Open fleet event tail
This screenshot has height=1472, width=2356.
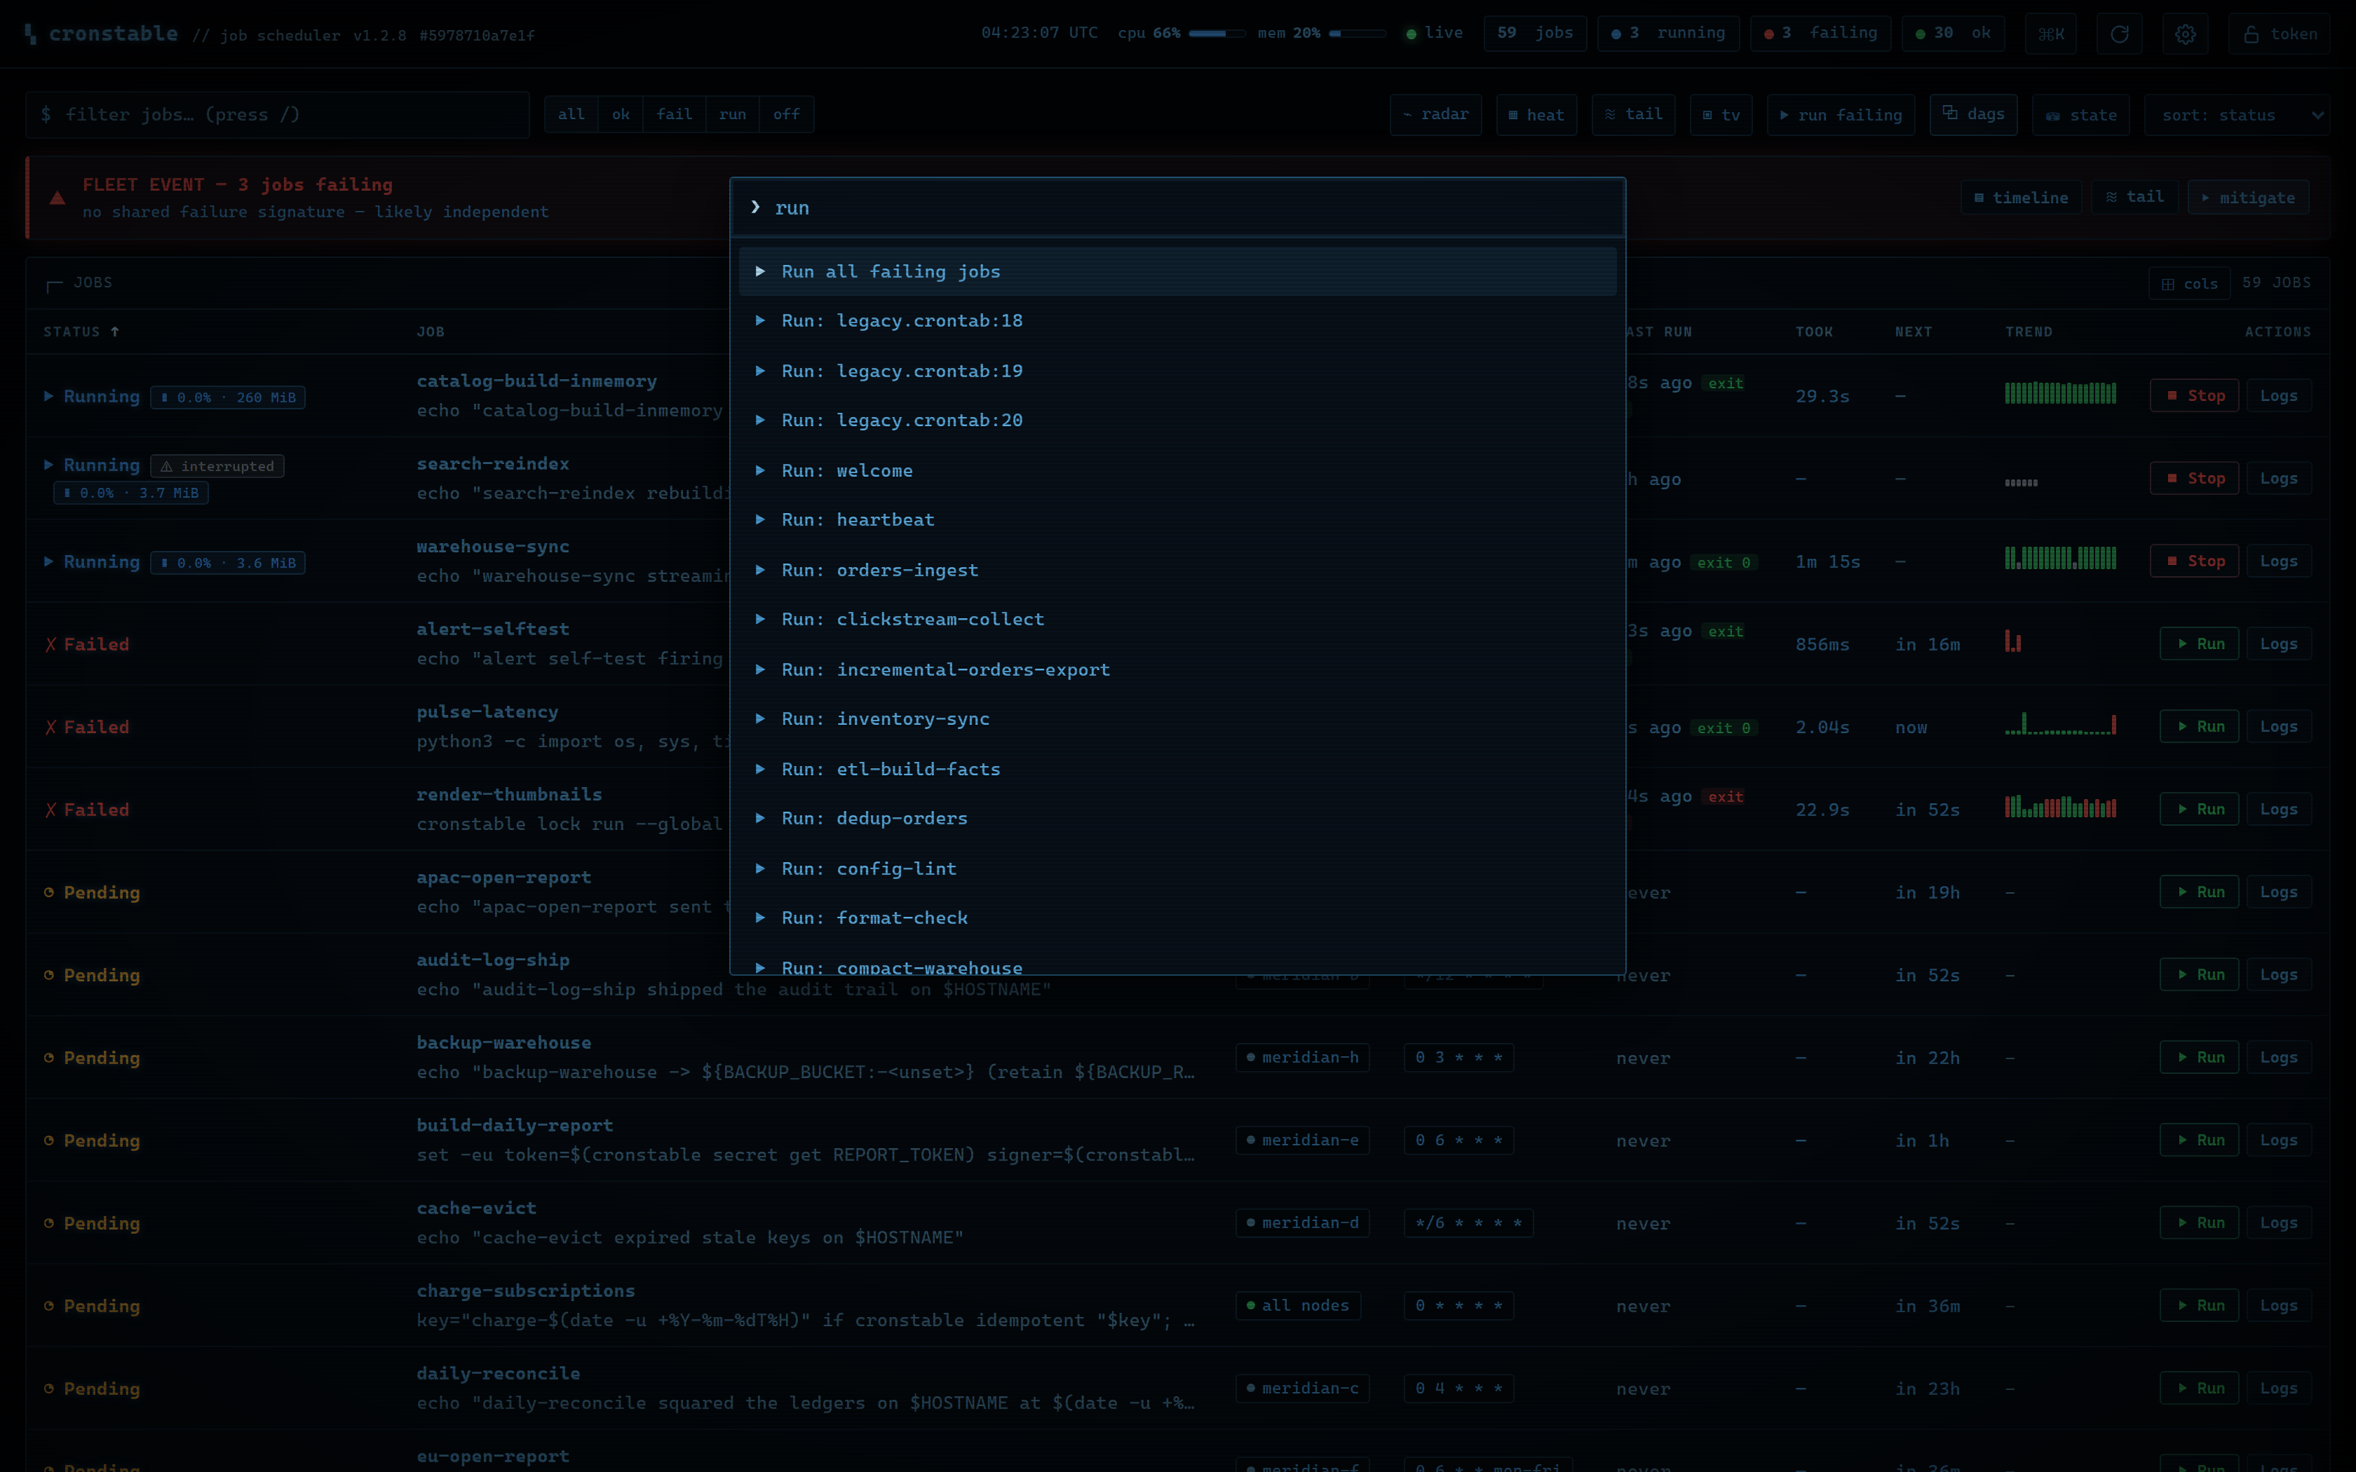(x=2134, y=198)
